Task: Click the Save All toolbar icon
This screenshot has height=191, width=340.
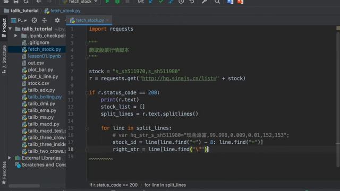Action: click(16, 2)
